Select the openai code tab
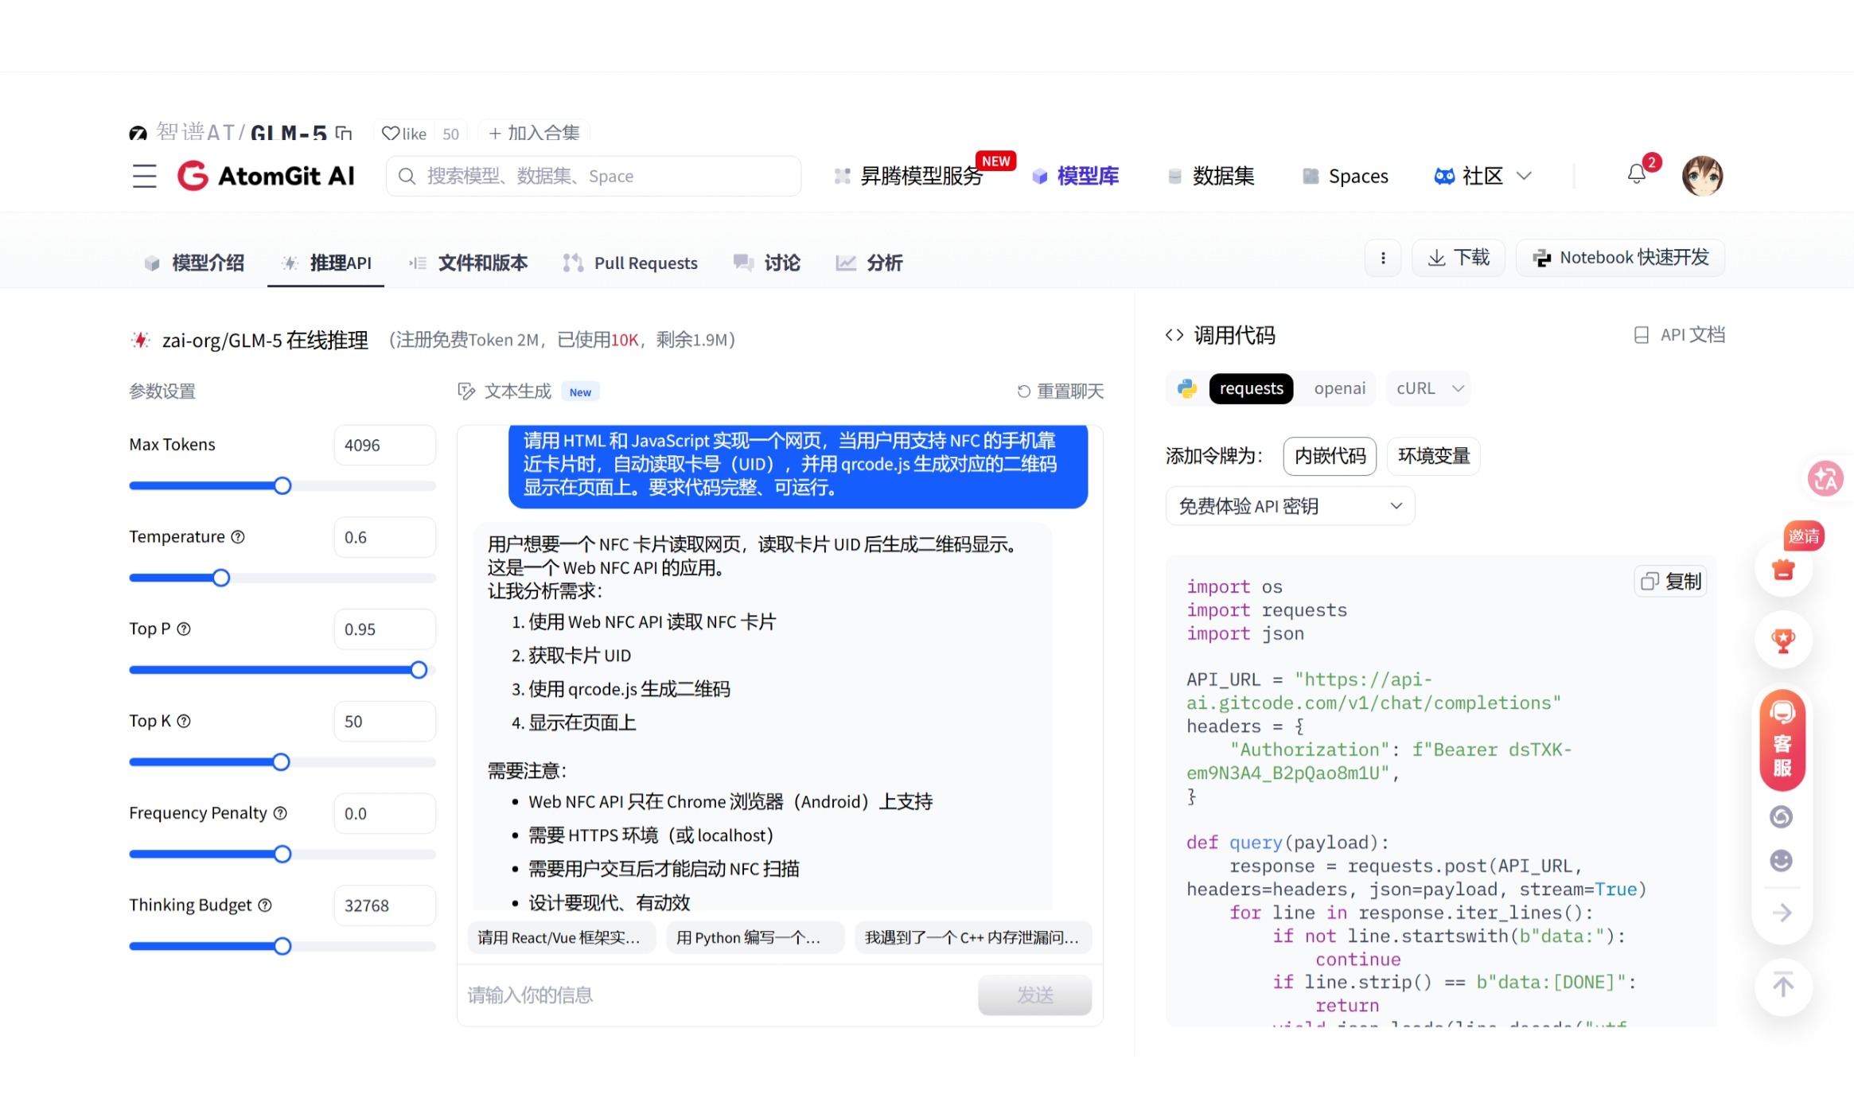This screenshot has height=1098, width=1854. tap(1339, 388)
